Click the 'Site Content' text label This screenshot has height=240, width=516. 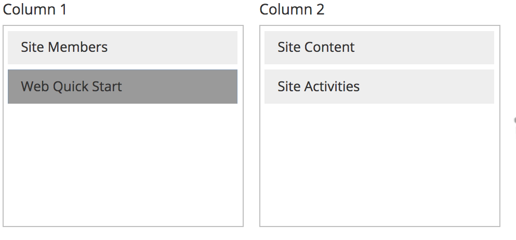point(316,47)
